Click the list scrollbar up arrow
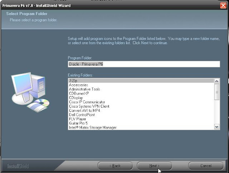Viewport: 229px width, 173px height. [217, 81]
